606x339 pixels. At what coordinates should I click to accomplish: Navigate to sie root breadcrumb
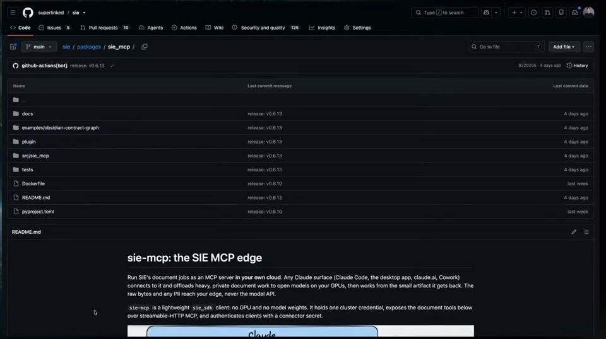(66, 47)
